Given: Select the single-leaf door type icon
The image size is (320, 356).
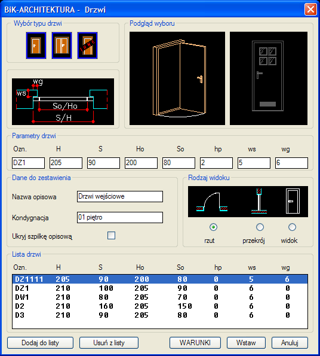Looking at the screenshot, I should pyautogui.click(x=36, y=45).
